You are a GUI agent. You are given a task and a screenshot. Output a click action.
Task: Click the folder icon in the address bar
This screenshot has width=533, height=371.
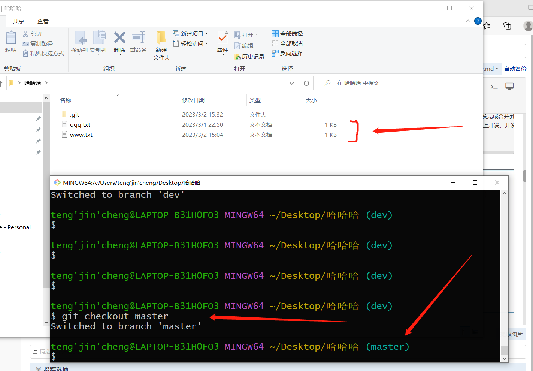(x=11, y=83)
